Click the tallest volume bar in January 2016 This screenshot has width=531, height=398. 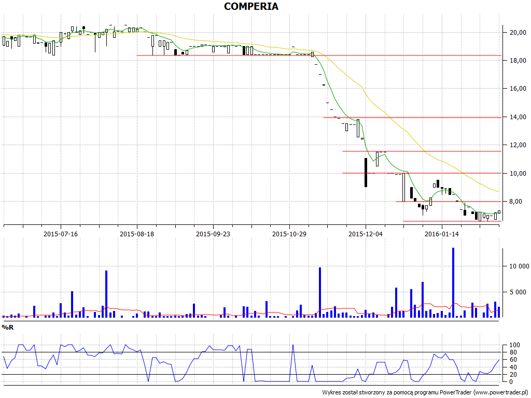click(x=453, y=282)
